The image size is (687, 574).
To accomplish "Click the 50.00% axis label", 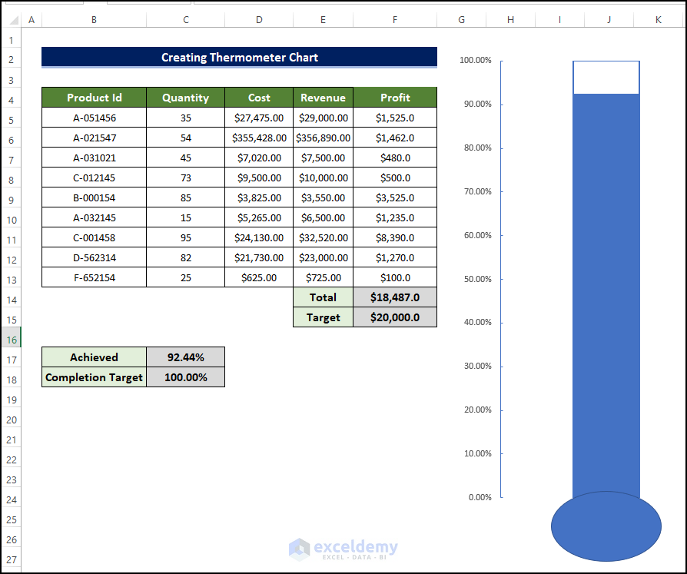I will click(477, 279).
